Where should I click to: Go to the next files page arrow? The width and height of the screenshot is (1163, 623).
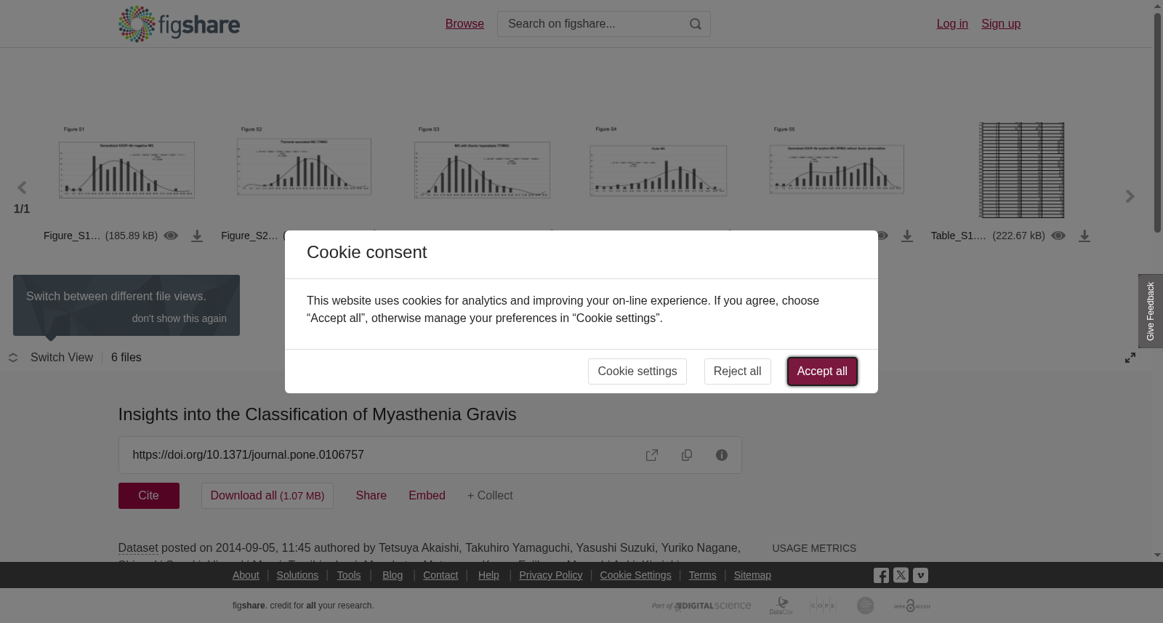tap(1130, 196)
